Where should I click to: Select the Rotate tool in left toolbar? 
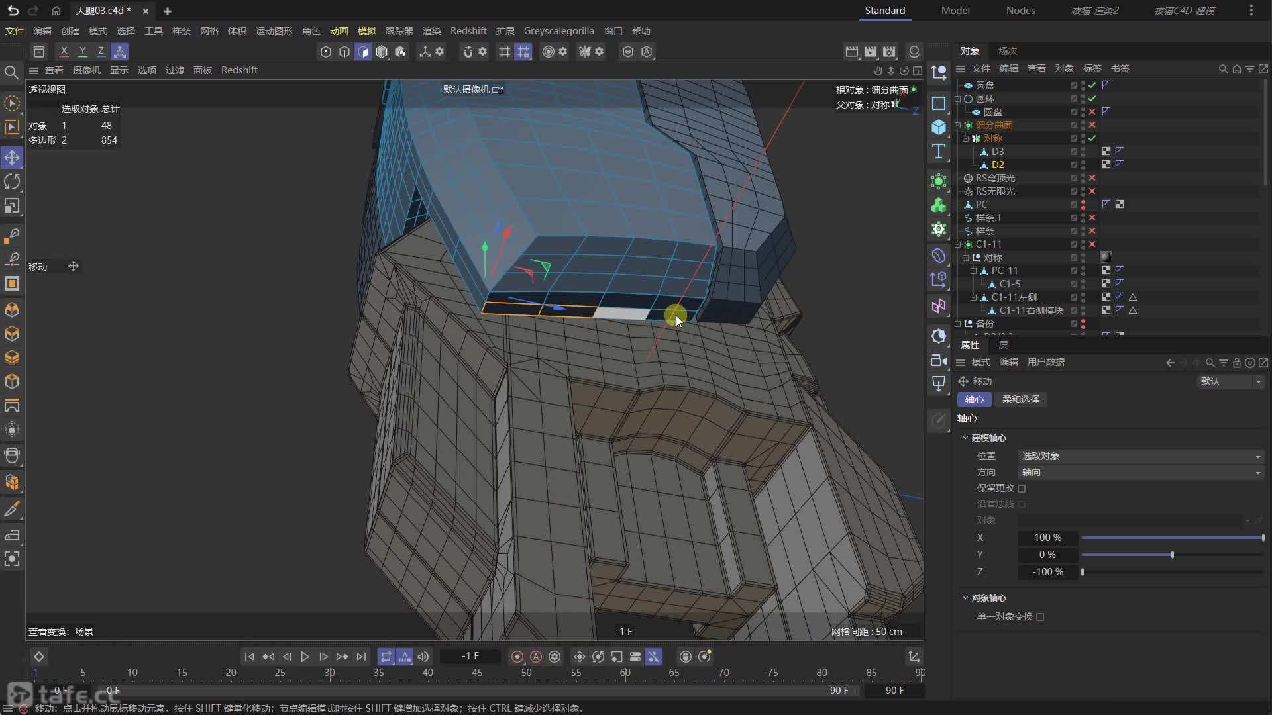point(12,181)
